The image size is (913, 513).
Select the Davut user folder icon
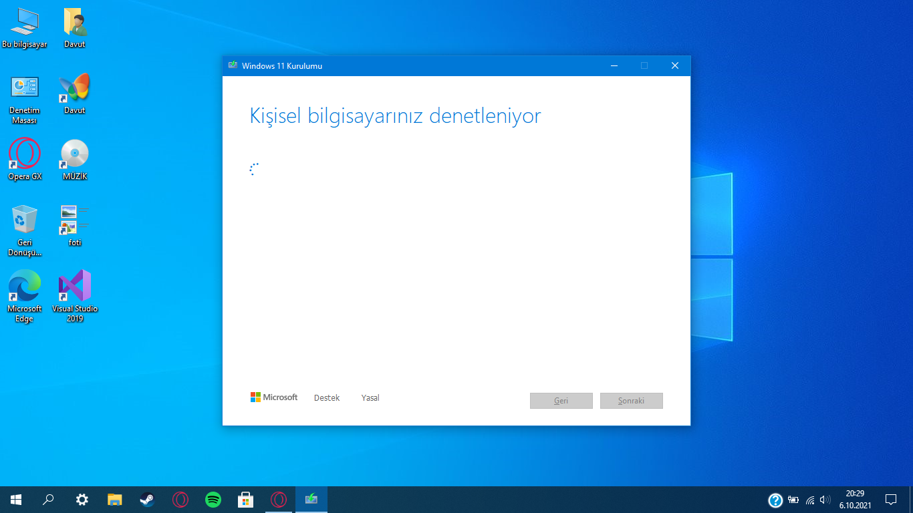point(75,28)
